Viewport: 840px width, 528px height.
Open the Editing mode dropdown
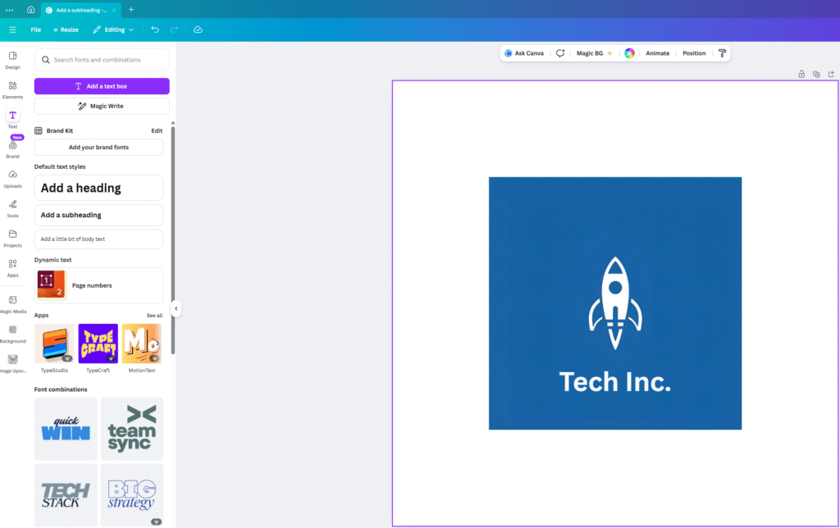[x=113, y=30]
